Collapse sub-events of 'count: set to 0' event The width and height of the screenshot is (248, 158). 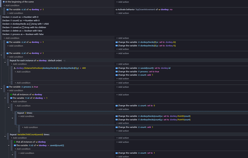tap(9, 107)
